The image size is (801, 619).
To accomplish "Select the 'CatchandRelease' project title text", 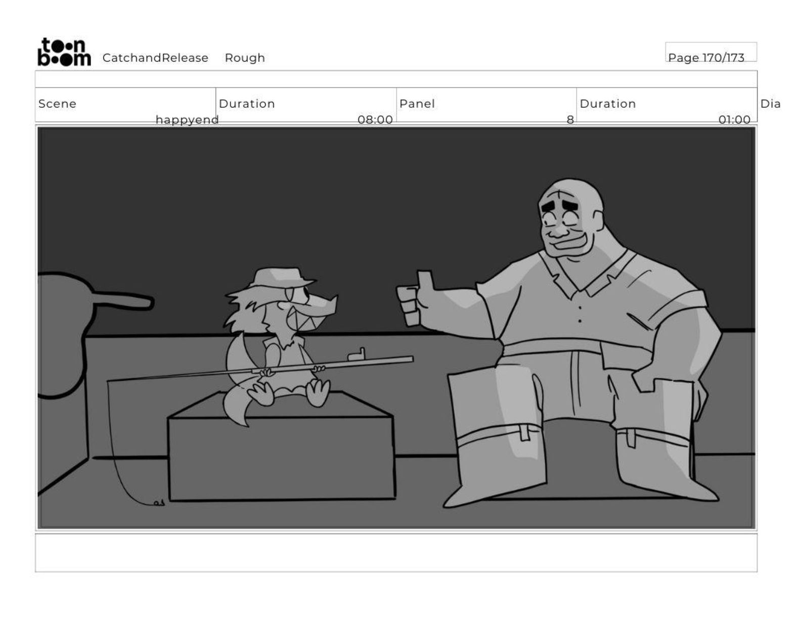I will click(155, 58).
